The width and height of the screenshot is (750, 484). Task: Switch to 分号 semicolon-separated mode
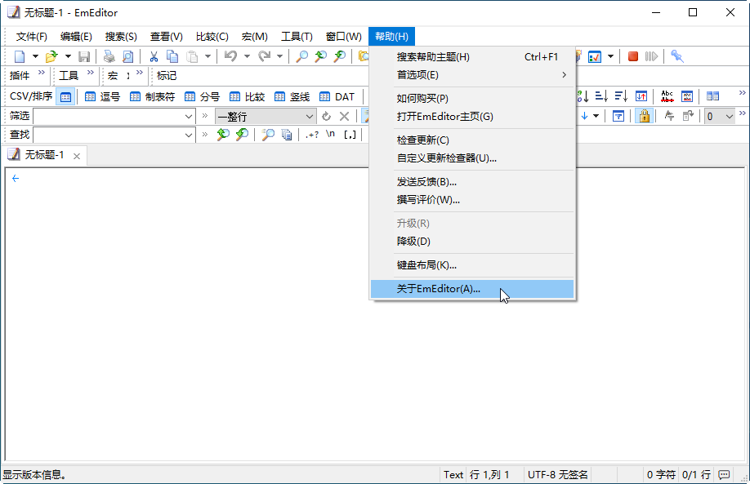click(202, 96)
